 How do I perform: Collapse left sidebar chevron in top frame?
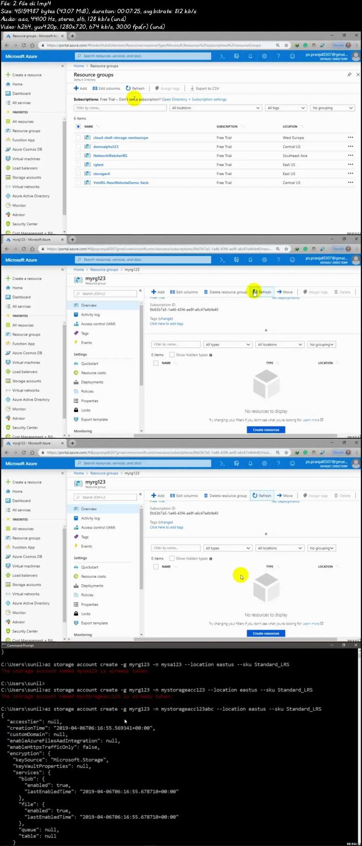coord(63,66)
